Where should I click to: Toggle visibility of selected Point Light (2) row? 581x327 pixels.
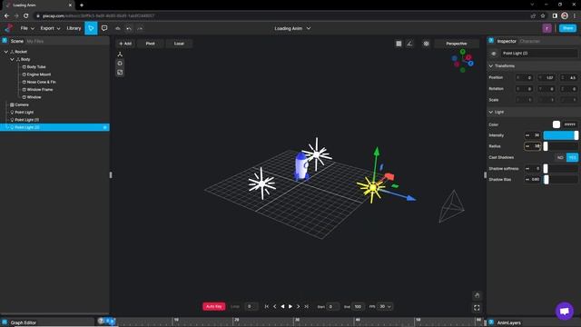point(105,127)
